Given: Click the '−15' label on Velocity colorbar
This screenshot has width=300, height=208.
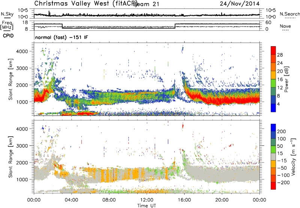Looking at the screenshot, I should (282, 161).
